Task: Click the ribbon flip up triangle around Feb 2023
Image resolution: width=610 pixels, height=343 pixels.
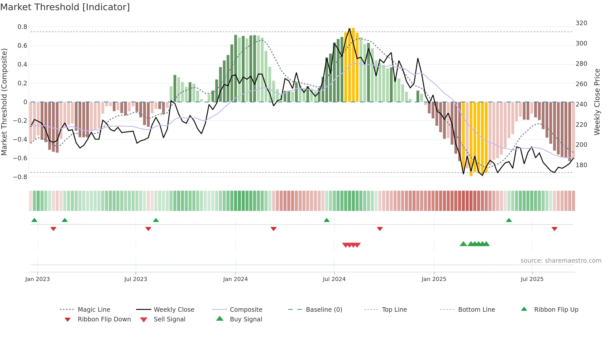Action: click(x=65, y=220)
